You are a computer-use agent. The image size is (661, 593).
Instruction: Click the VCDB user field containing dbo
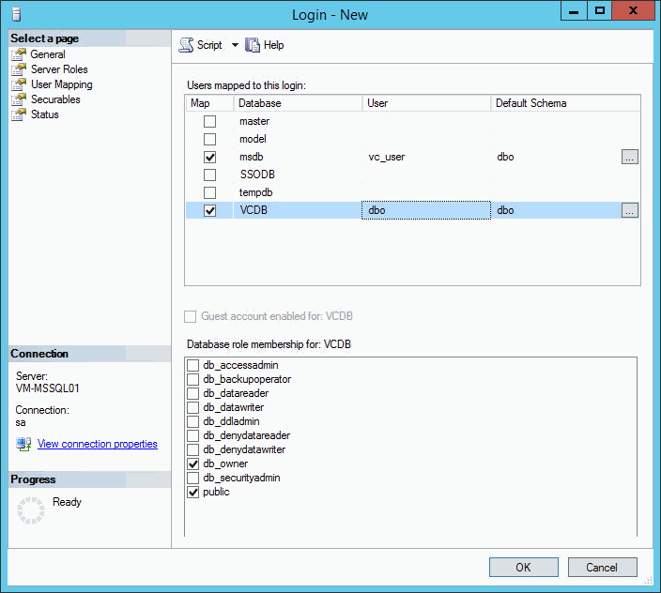click(x=426, y=211)
